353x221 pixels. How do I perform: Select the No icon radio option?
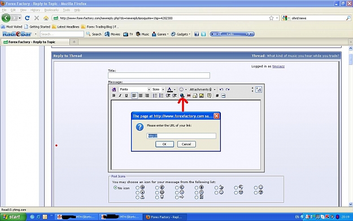click(x=115, y=188)
